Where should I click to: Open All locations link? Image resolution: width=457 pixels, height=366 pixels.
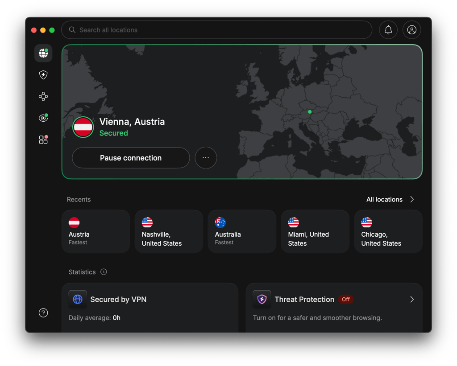tap(384, 199)
